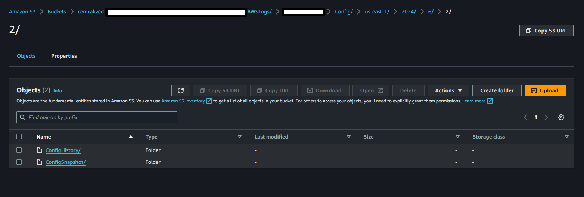Sort objects by Name column arrow
The width and height of the screenshot is (584, 197).
coord(131,137)
